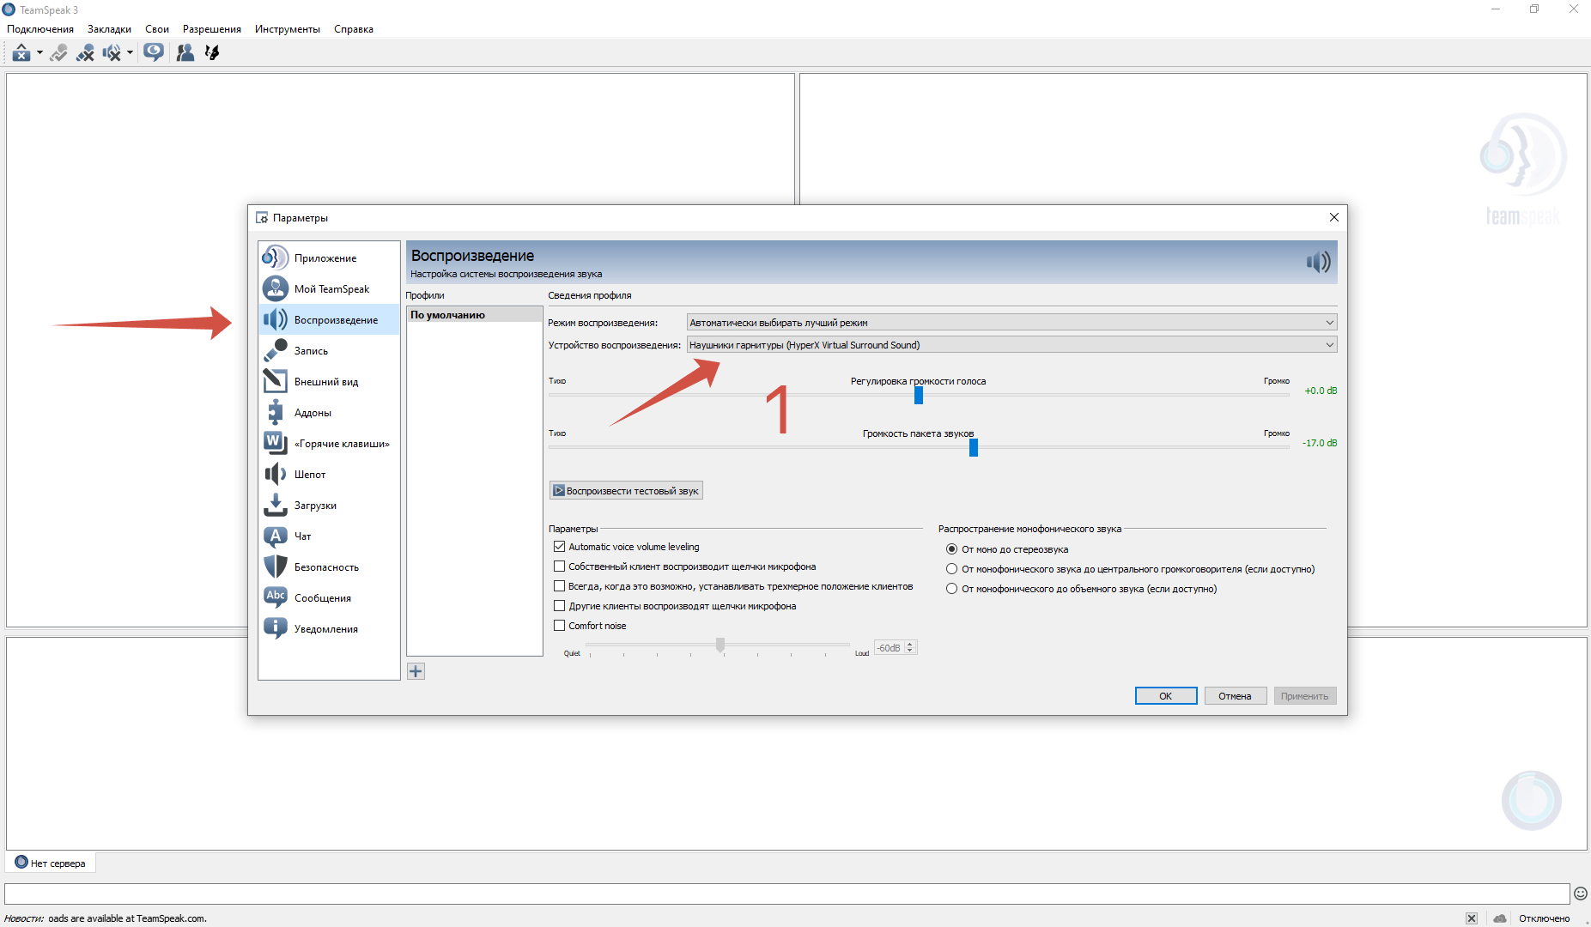Viewport: 1591px width, 927px height.
Task: Expand the away status toolbar dropdown arrow
Action: tap(39, 53)
